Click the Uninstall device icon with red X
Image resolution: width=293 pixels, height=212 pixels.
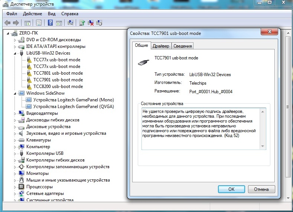coord(91,23)
